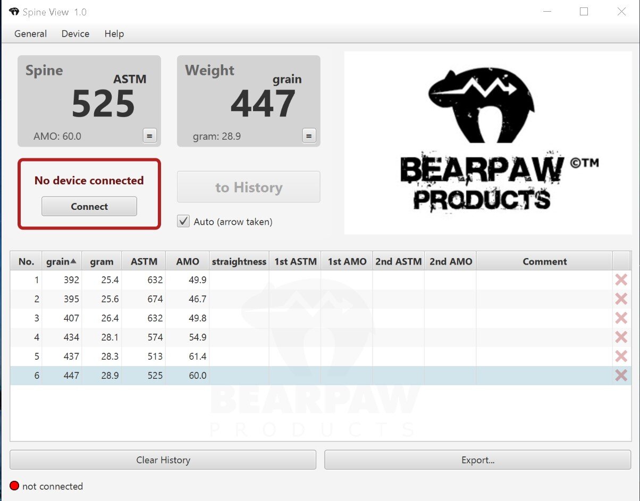640x501 pixels.
Task: Click the red not connected status indicator
Action: click(x=14, y=486)
